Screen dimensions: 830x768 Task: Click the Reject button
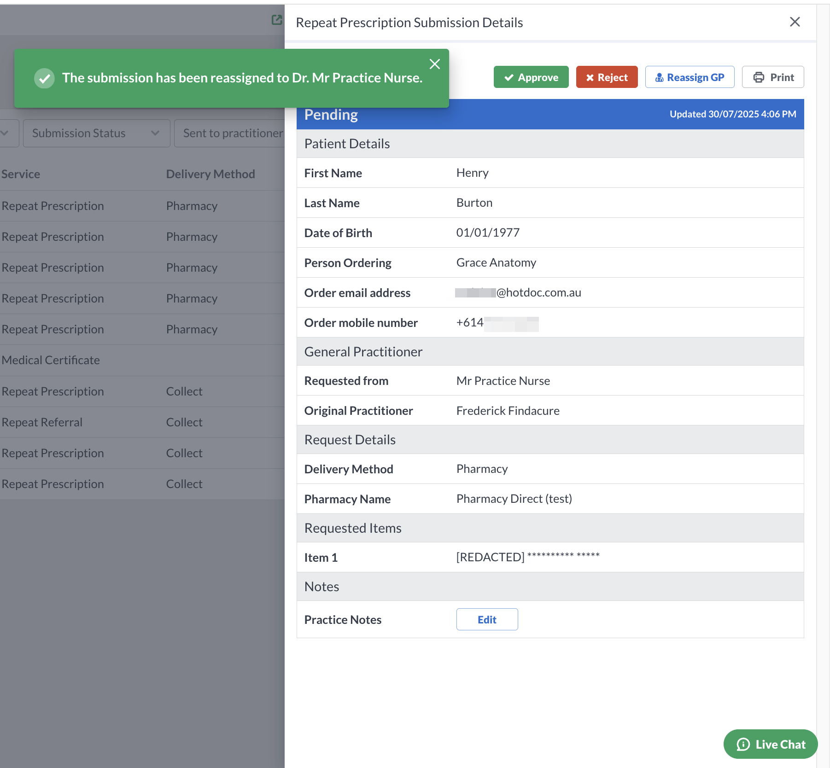tap(607, 77)
